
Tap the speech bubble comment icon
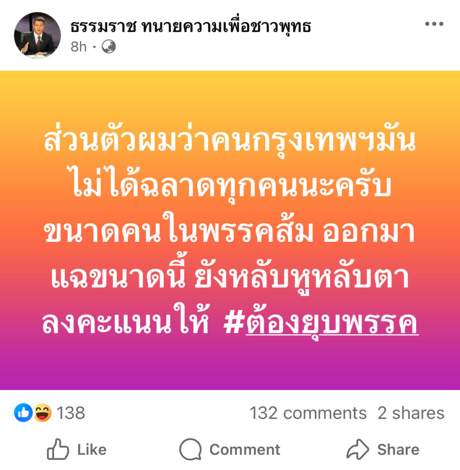pyautogui.click(x=190, y=449)
